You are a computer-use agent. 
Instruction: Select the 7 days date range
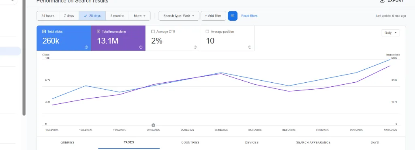point(69,16)
